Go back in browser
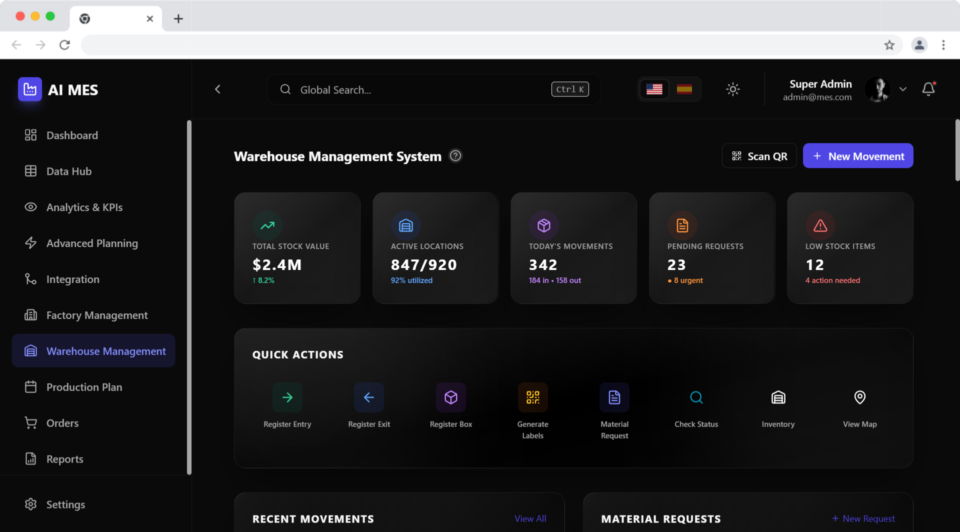This screenshot has width=960, height=532. point(16,45)
